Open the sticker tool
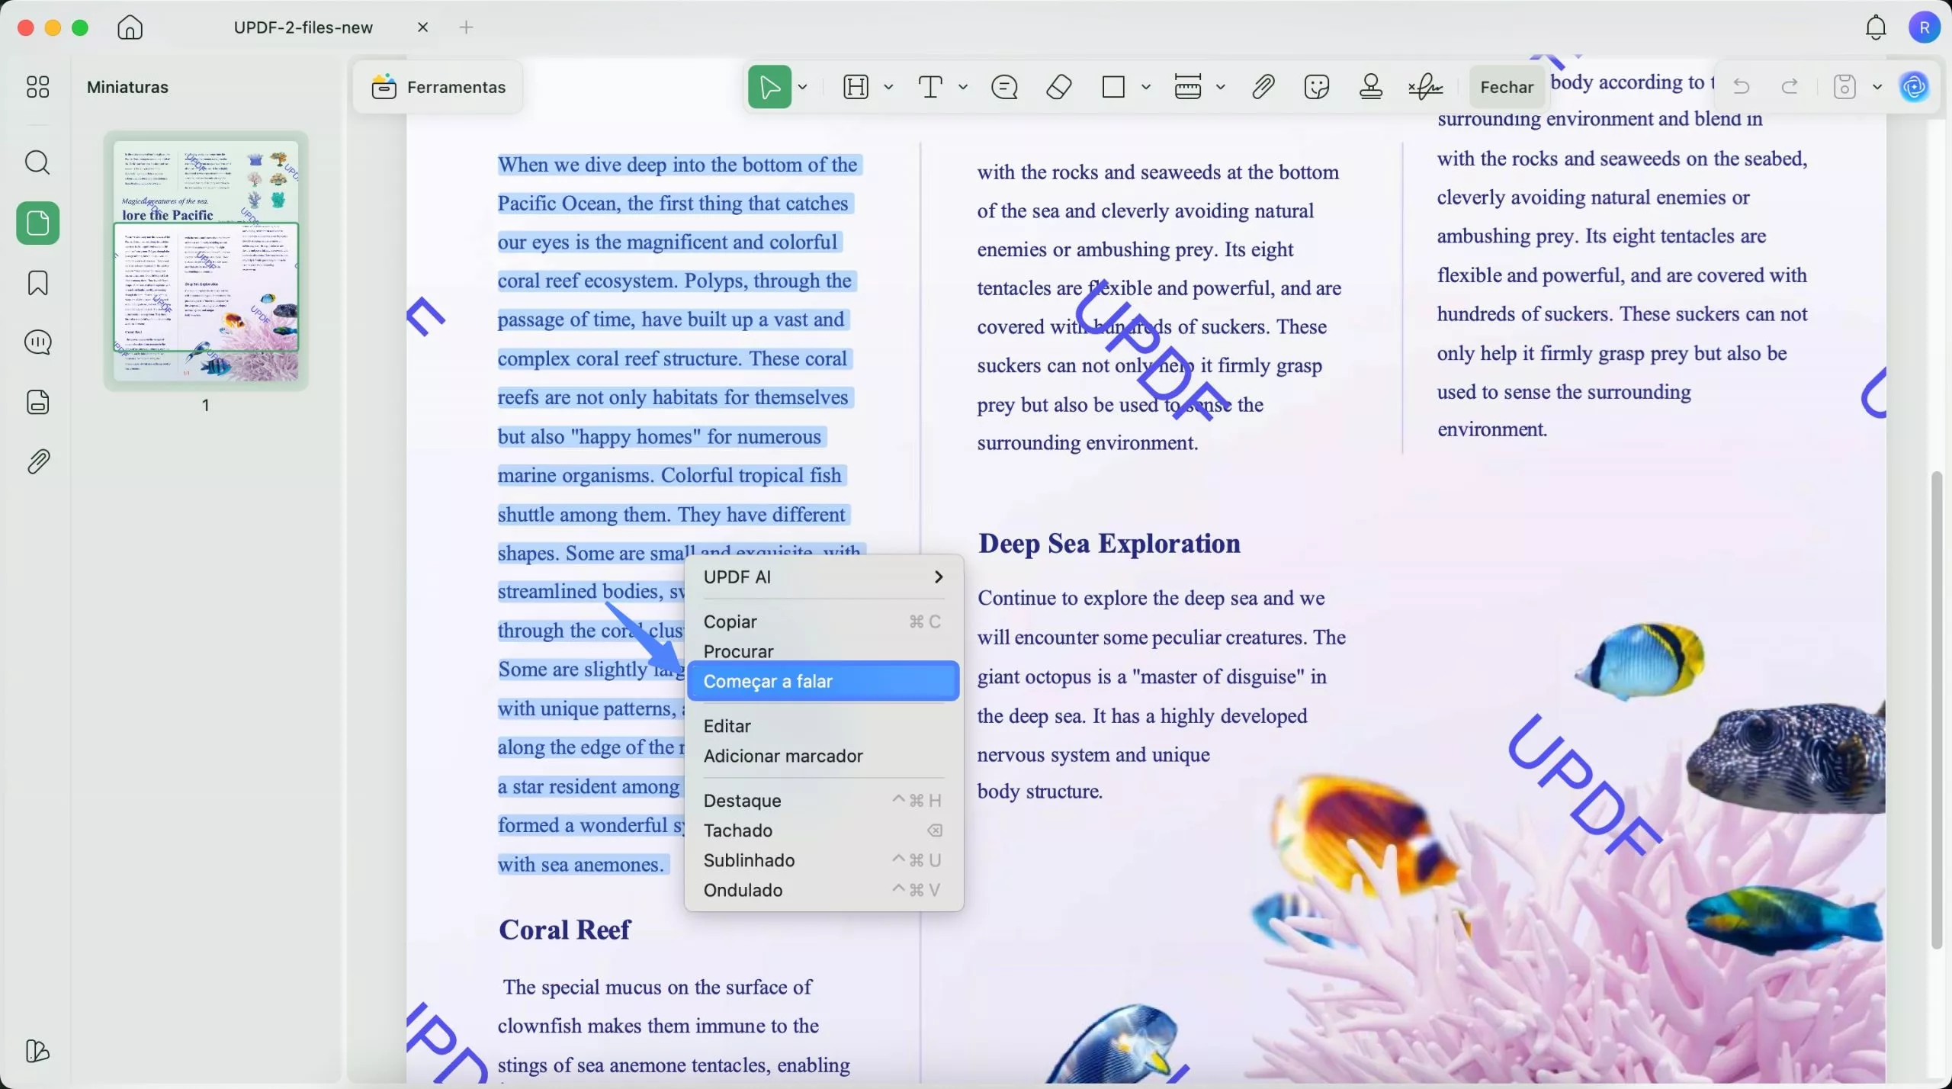1952x1089 pixels. (x=1316, y=86)
